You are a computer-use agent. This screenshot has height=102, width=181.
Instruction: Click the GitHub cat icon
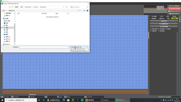170,14
